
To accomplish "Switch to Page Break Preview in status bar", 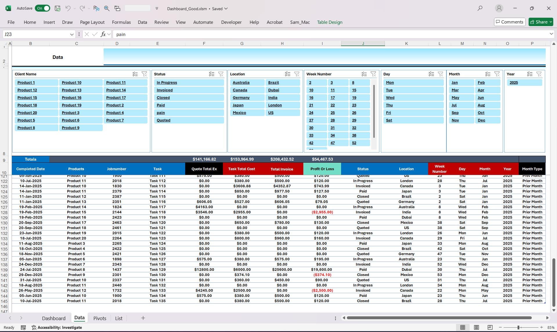I will tap(490, 327).
